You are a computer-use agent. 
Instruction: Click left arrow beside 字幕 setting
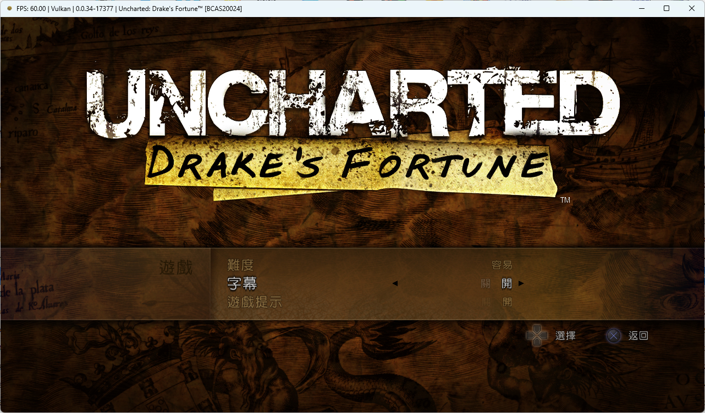395,283
